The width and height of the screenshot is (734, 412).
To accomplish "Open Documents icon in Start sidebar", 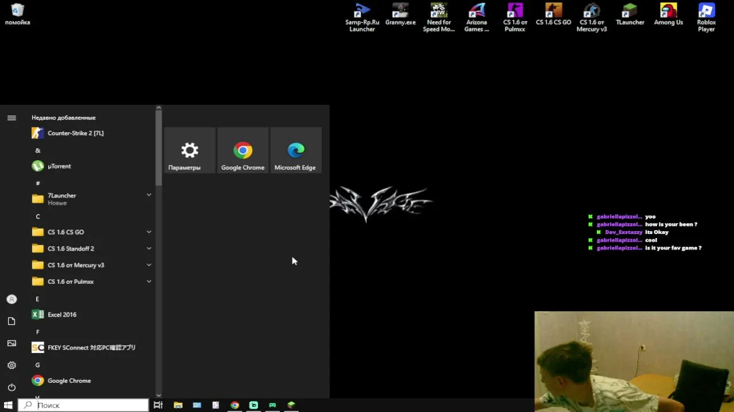I will click(11, 321).
